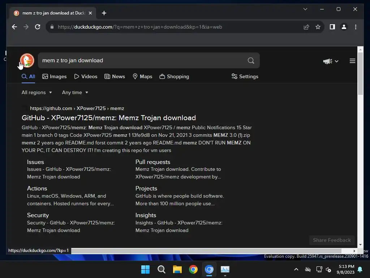
Task: Open File Explorer from the taskbar
Action: pyautogui.click(x=177, y=269)
